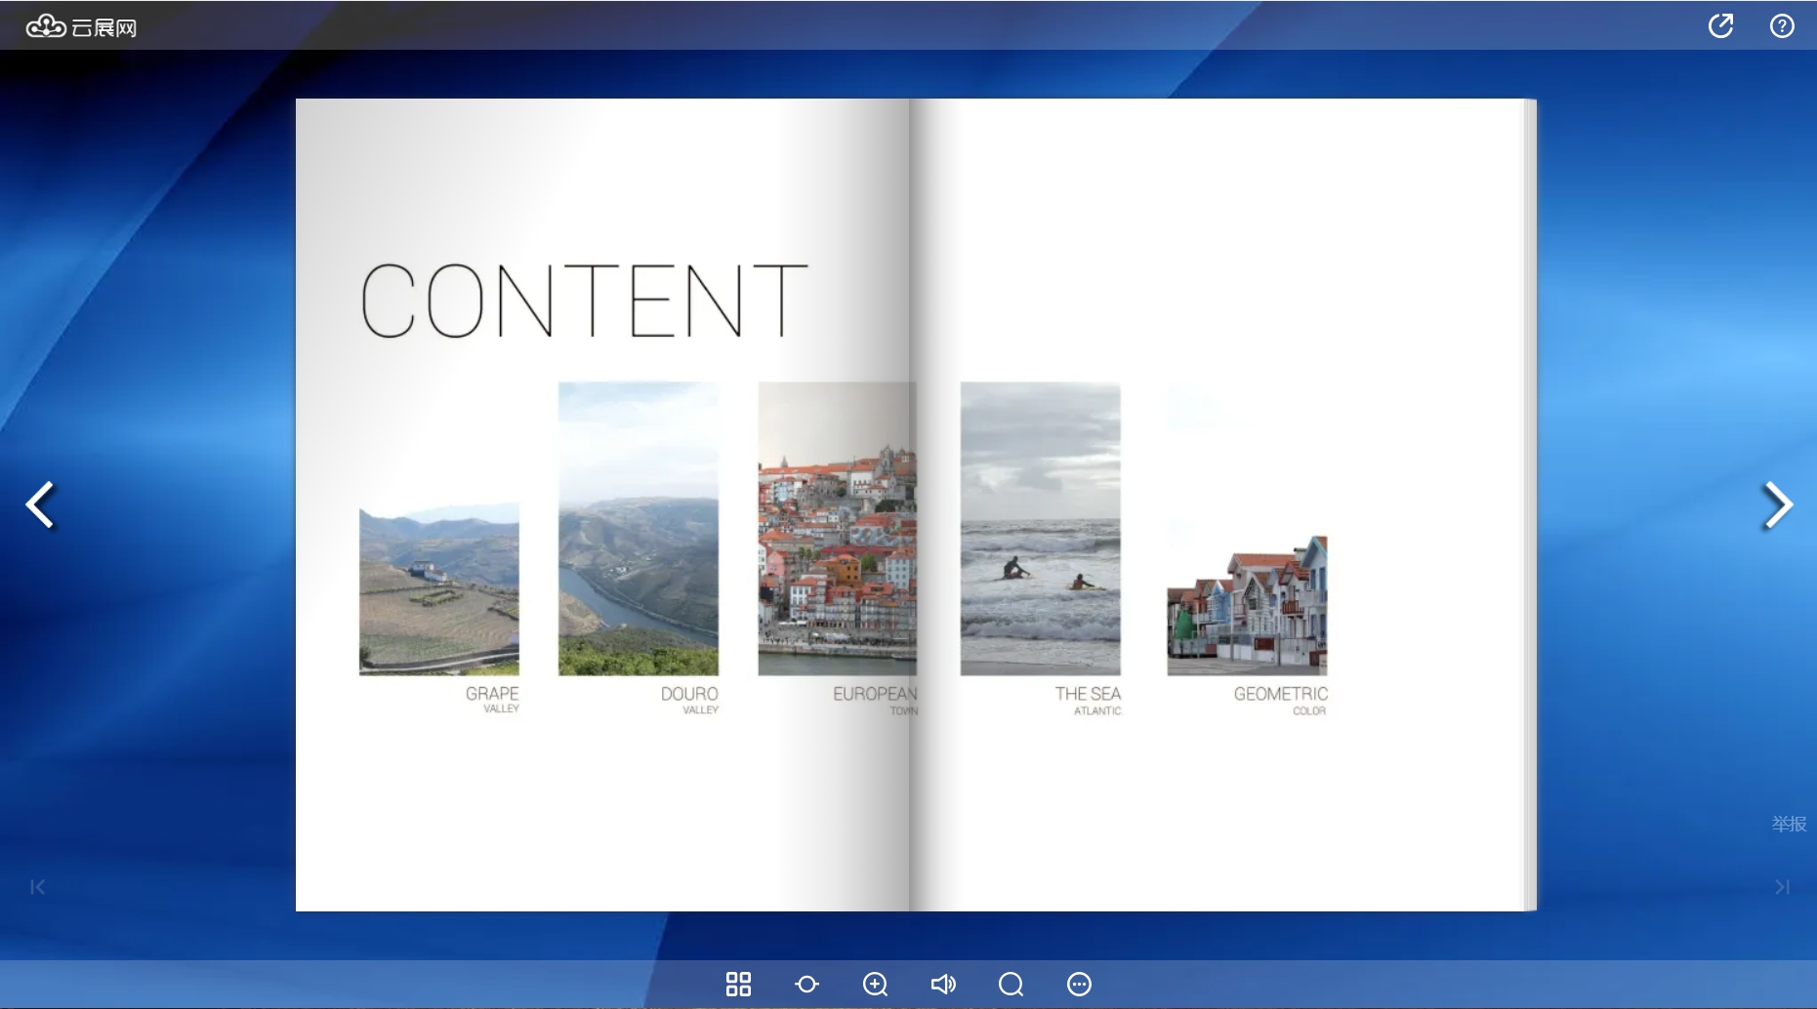1817x1009 pixels.
Task: Open the thumbnail grid view
Action: tap(738, 984)
